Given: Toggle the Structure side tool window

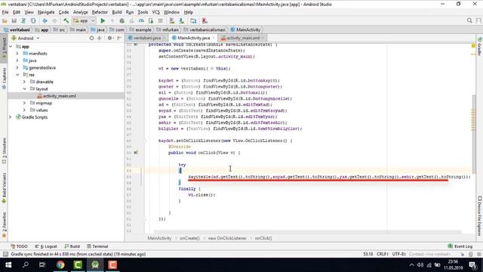Looking at the screenshot, I should pos(4,151).
